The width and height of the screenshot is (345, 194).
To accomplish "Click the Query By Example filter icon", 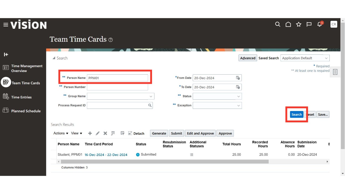I will [x=122, y=133].
